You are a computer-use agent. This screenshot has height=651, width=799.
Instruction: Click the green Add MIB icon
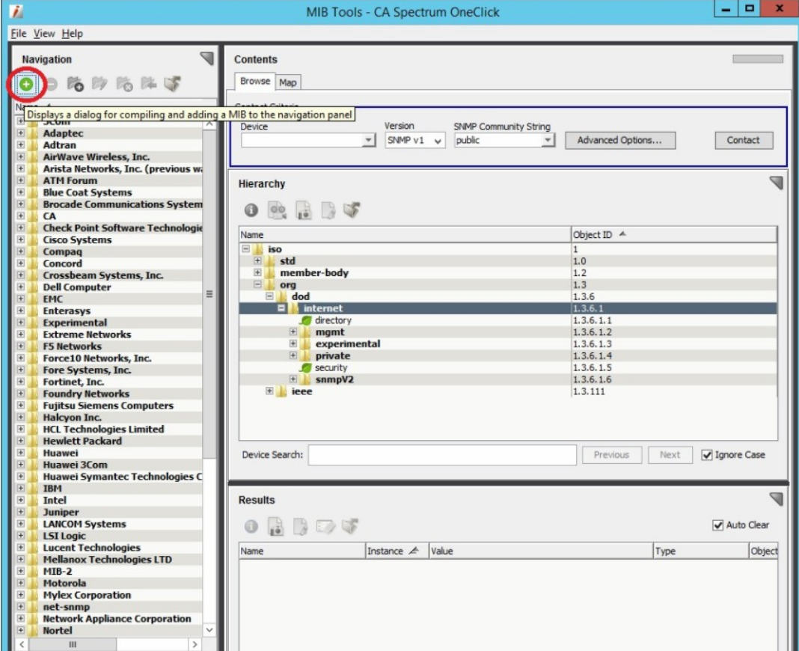click(26, 85)
